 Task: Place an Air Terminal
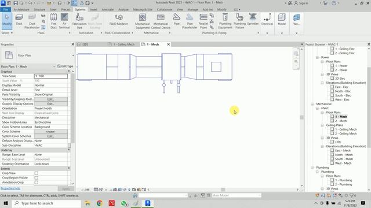[64, 21]
